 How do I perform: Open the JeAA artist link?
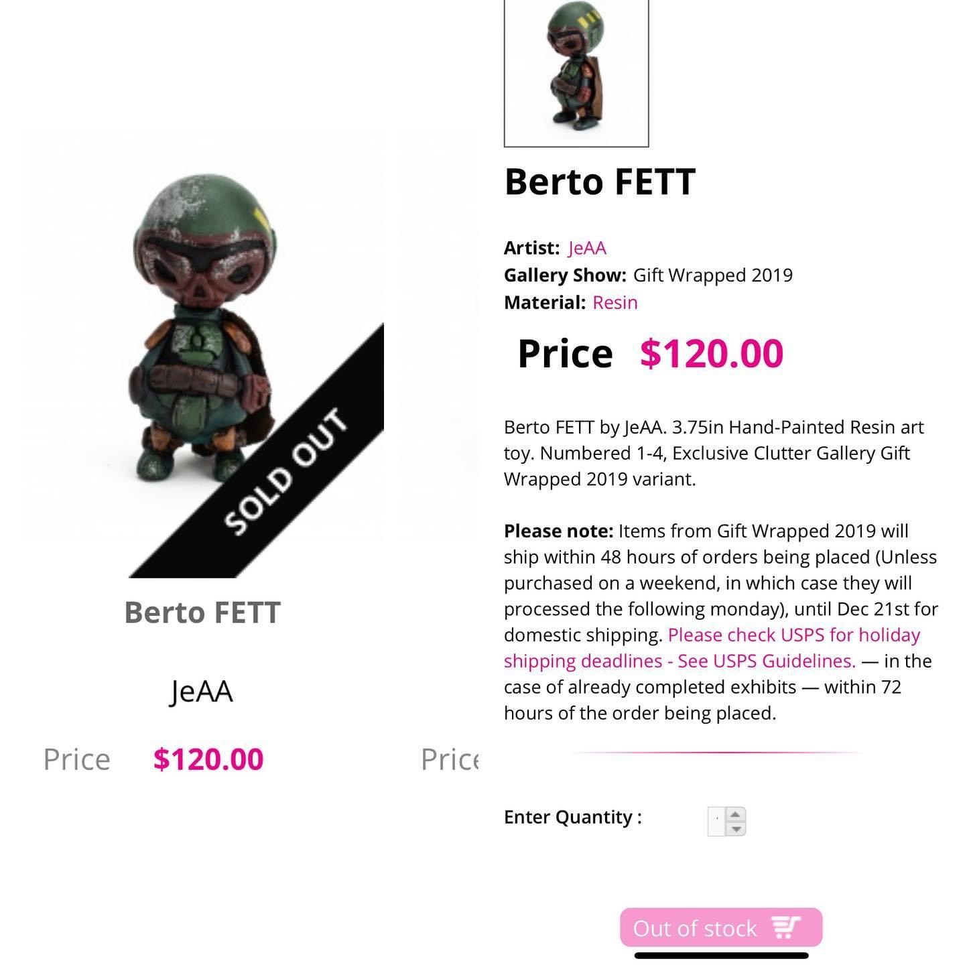click(x=587, y=248)
